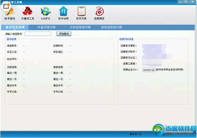Click the 逐鹿网站信息 group title
Viewport: 197px width, 138px height.
[126, 39]
